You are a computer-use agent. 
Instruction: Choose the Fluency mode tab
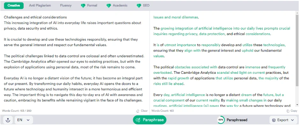point(66,5)
